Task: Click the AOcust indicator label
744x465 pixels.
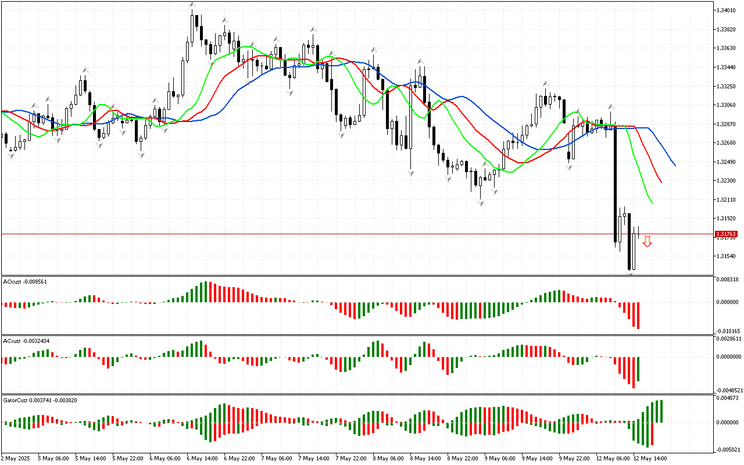Action: (33, 282)
